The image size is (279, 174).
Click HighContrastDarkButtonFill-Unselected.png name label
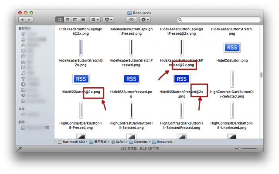point(232,125)
